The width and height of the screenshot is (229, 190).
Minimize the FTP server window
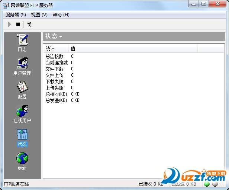tap(194, 4)
